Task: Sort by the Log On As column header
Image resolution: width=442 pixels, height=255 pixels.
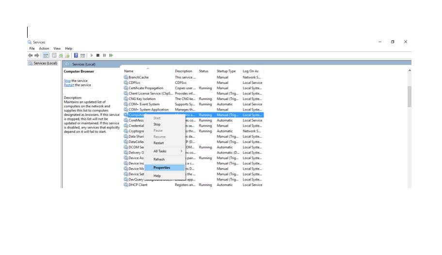Action: tap(250, 71)
